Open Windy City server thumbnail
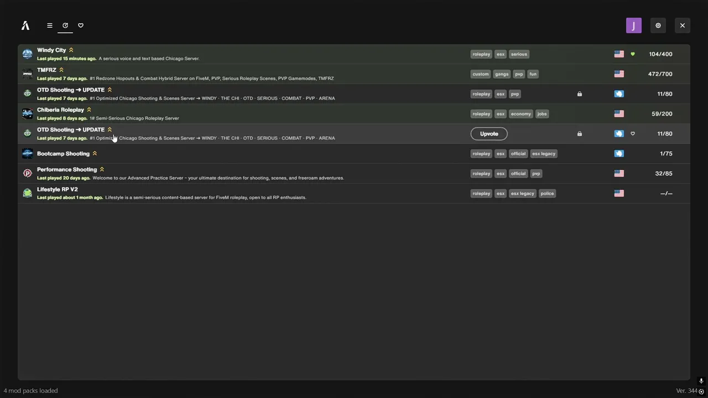The height and width of the screenshot is (398, 708). [x=28, y=54]
